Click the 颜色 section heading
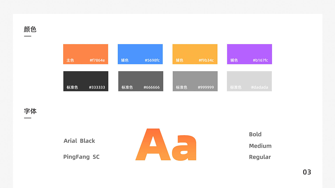 coord(30,29)
